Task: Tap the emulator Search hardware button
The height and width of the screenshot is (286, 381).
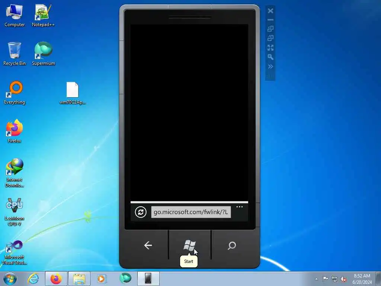Action: click(x=232, y=245)
